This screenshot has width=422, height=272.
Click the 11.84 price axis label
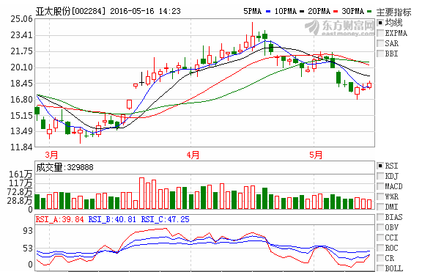(21, 147)
